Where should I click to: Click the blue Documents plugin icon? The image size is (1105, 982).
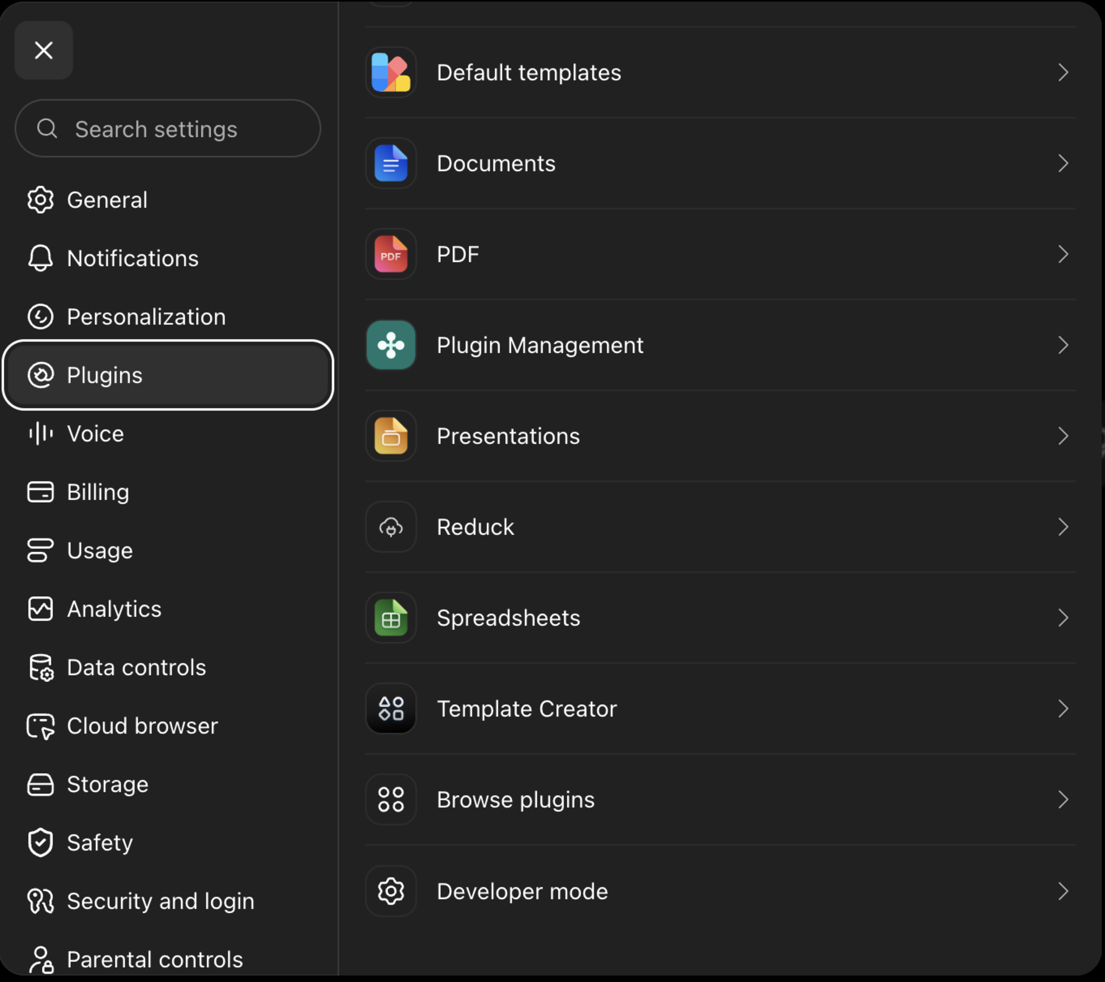pyautogui.click(x=391, y=163)
